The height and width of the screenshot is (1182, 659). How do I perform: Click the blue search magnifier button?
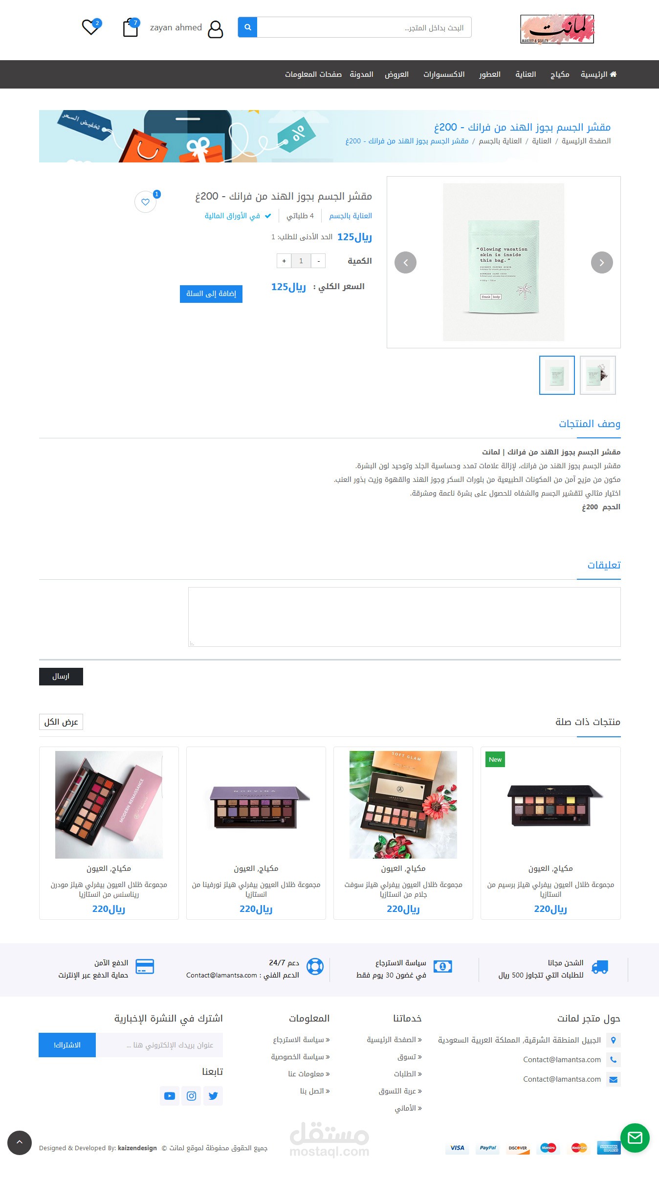[247, 27]
